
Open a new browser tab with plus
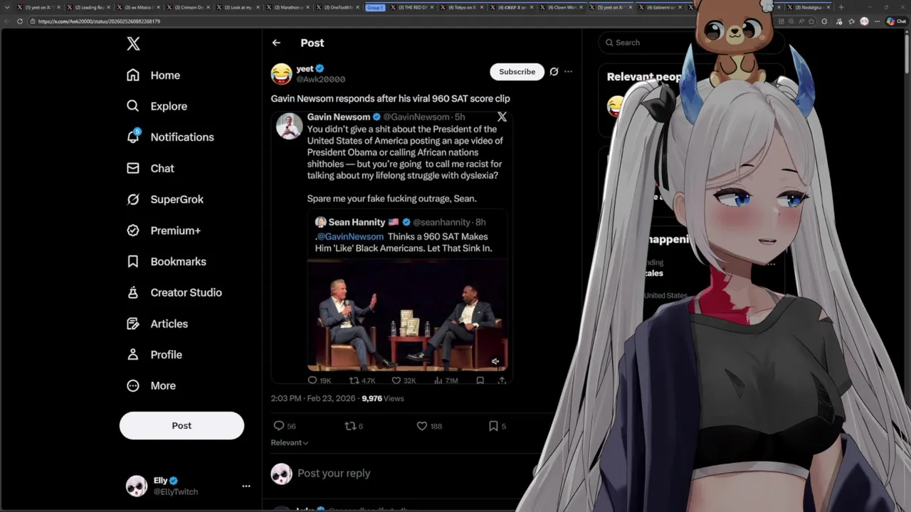pos(841,7)
